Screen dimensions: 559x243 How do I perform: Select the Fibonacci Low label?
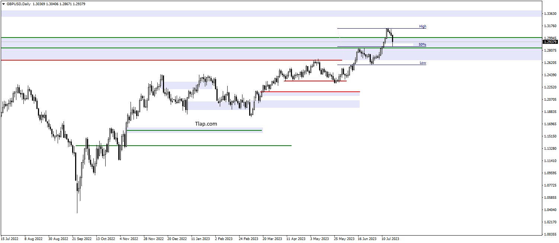pyautogui.click(x=423, y=63)
